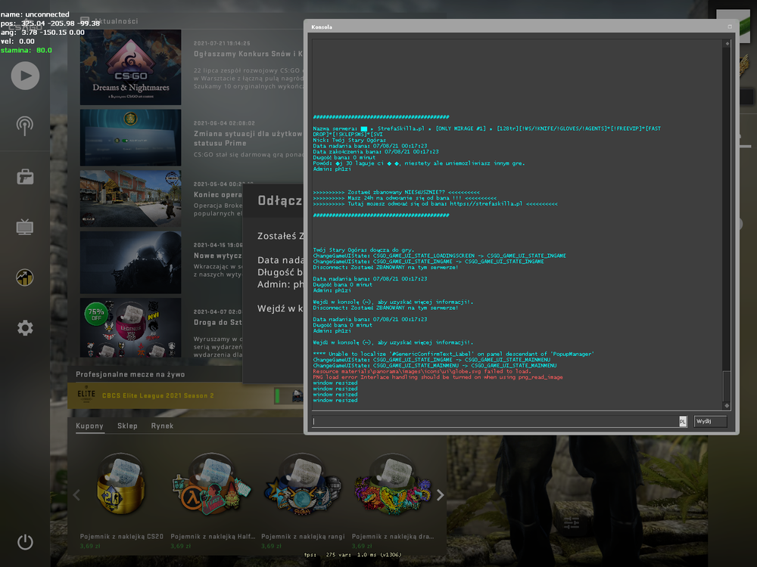Switch to the Sklep tab
The width and height of the screenshot is (757, 567).
click(127, 426)
